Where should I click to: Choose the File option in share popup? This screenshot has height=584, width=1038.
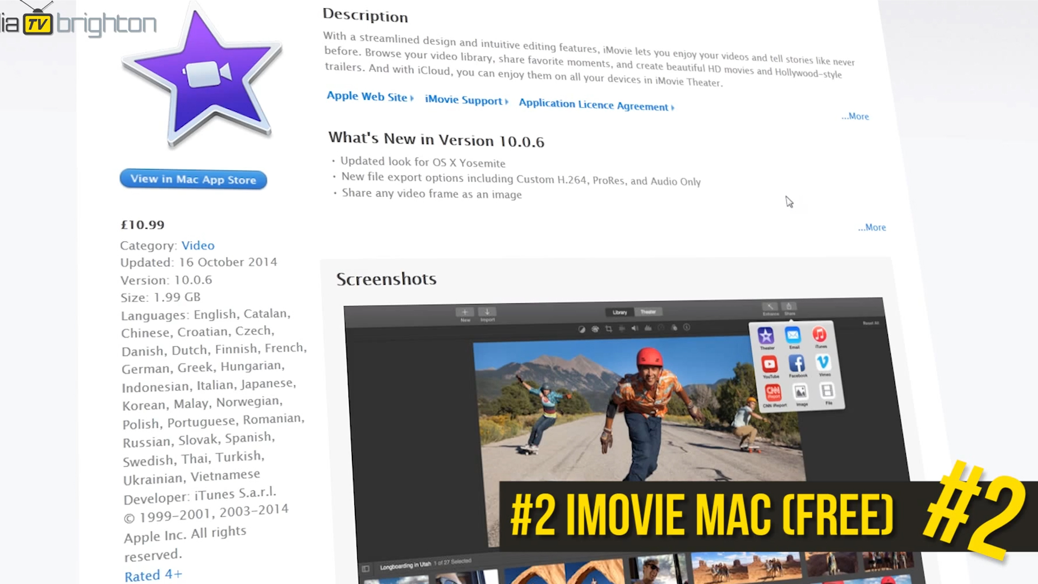[x=827, y=393]
